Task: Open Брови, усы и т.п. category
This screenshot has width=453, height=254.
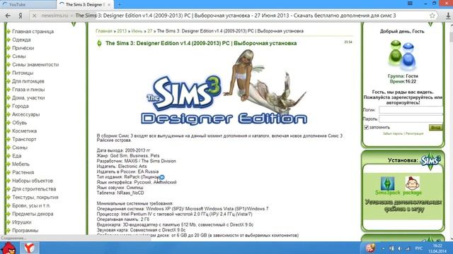Action: click(31, 206)
